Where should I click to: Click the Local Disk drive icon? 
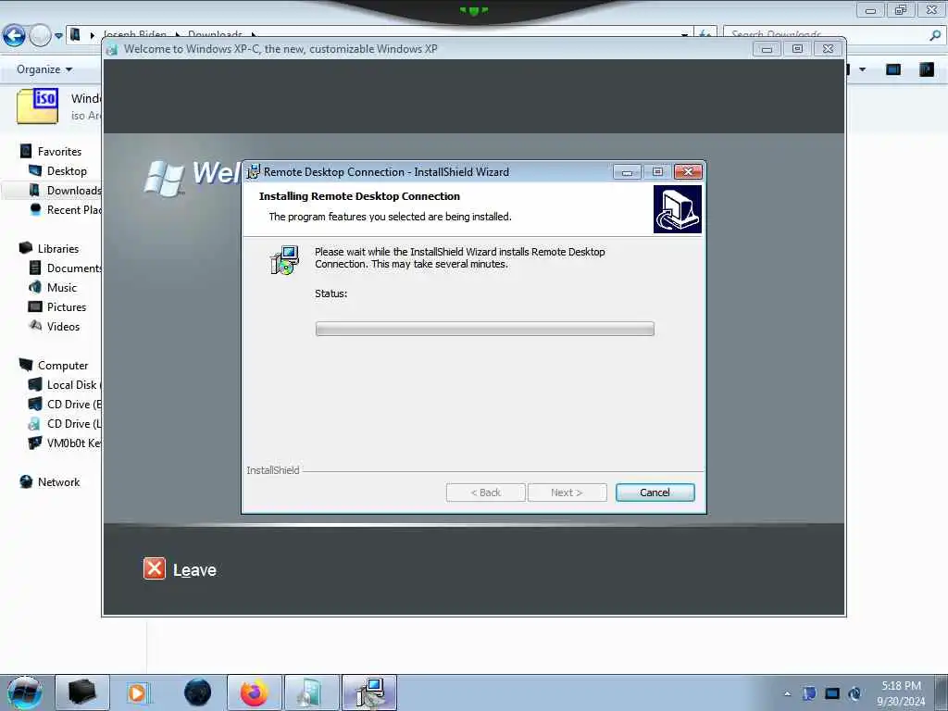click(x=35, y=384)
